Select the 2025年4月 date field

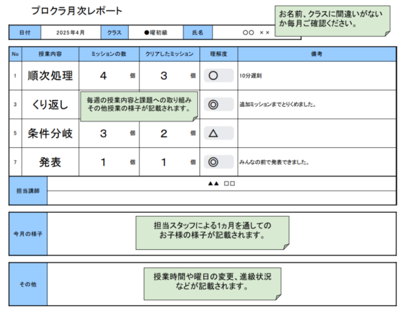(71, 32)
